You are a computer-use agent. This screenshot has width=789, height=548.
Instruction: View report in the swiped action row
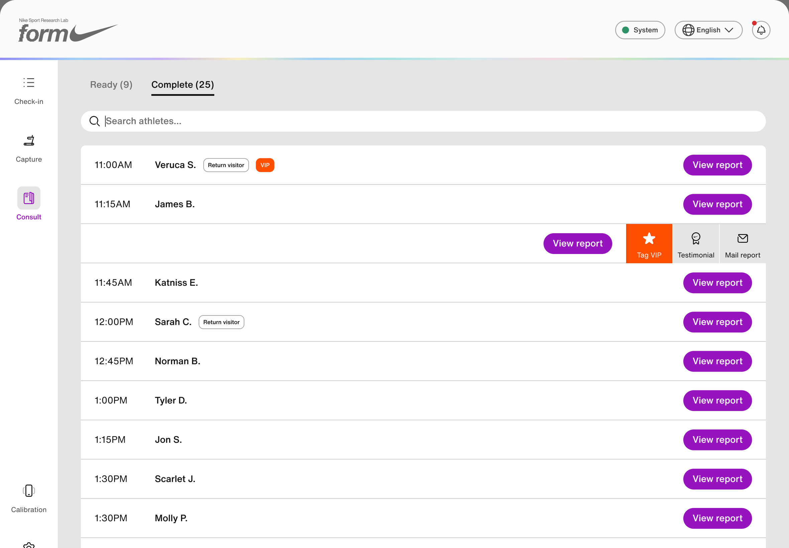point(578,244)
